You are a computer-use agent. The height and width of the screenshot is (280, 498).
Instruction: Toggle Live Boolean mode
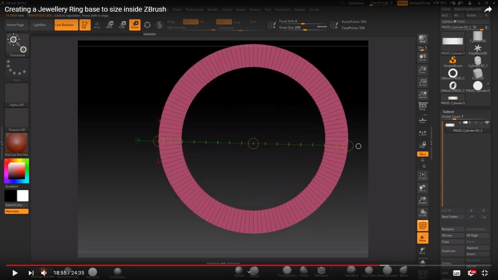[x=66, y=25]
